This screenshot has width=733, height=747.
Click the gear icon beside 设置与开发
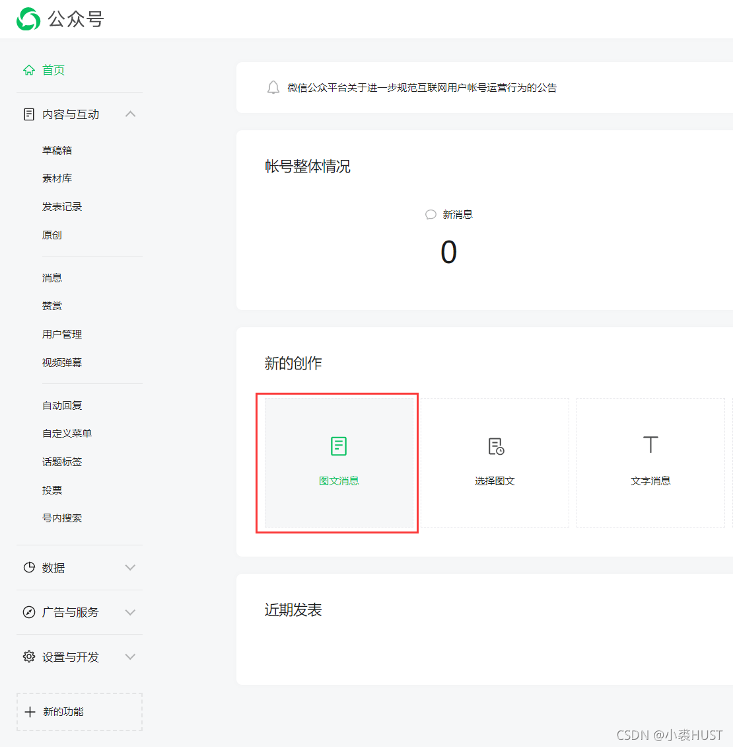coord(29,656)
